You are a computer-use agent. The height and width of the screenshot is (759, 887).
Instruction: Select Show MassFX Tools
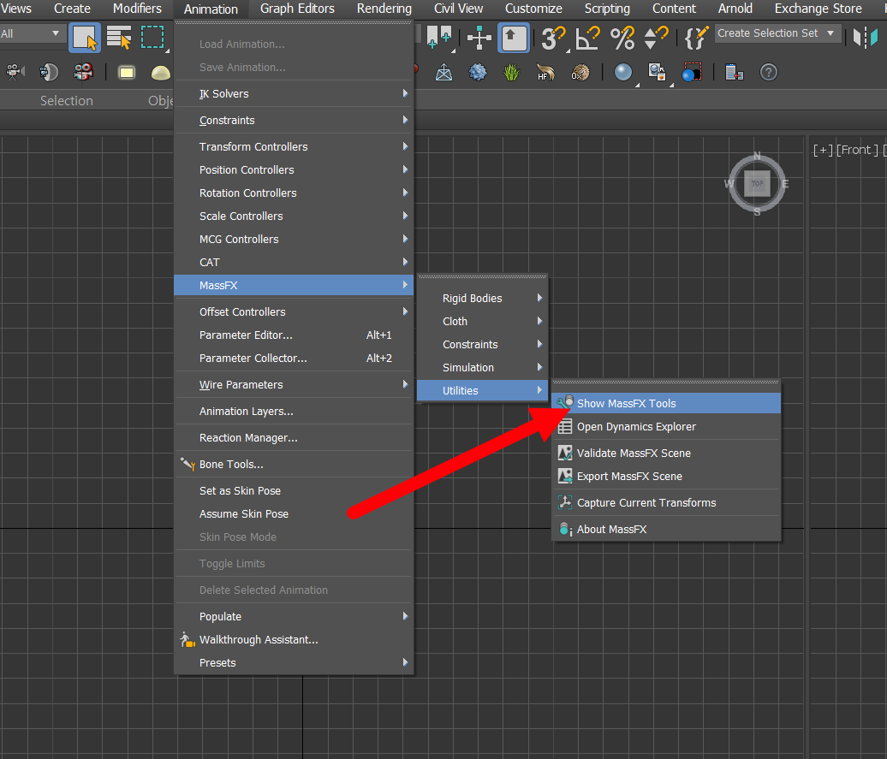(666, 403)
